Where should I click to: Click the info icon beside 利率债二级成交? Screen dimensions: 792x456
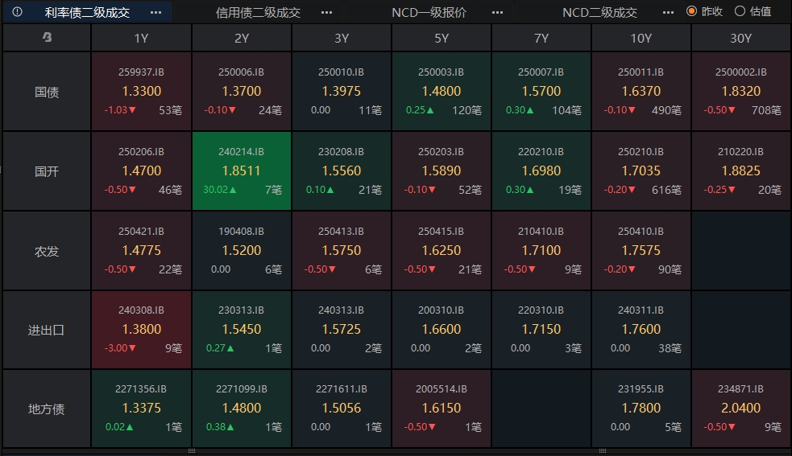click(17, 11)
